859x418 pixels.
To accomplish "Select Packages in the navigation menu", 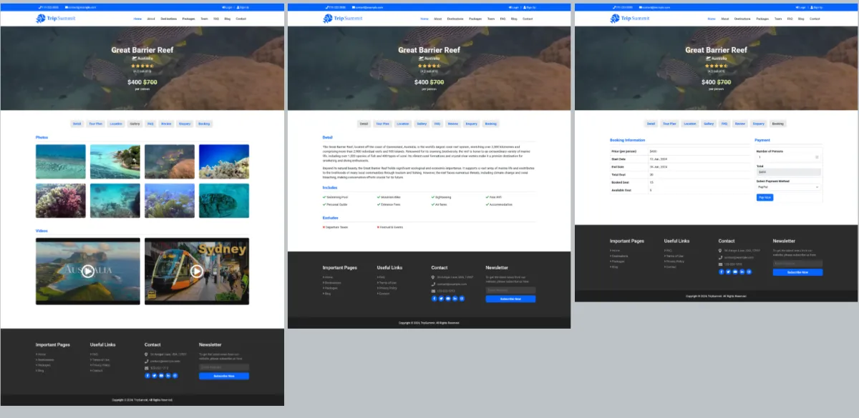I will tap(189, 19).
